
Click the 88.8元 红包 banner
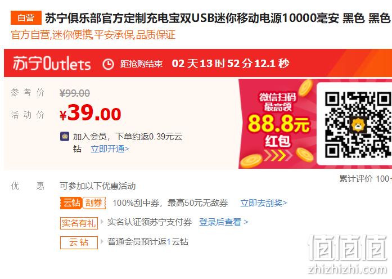278,124
